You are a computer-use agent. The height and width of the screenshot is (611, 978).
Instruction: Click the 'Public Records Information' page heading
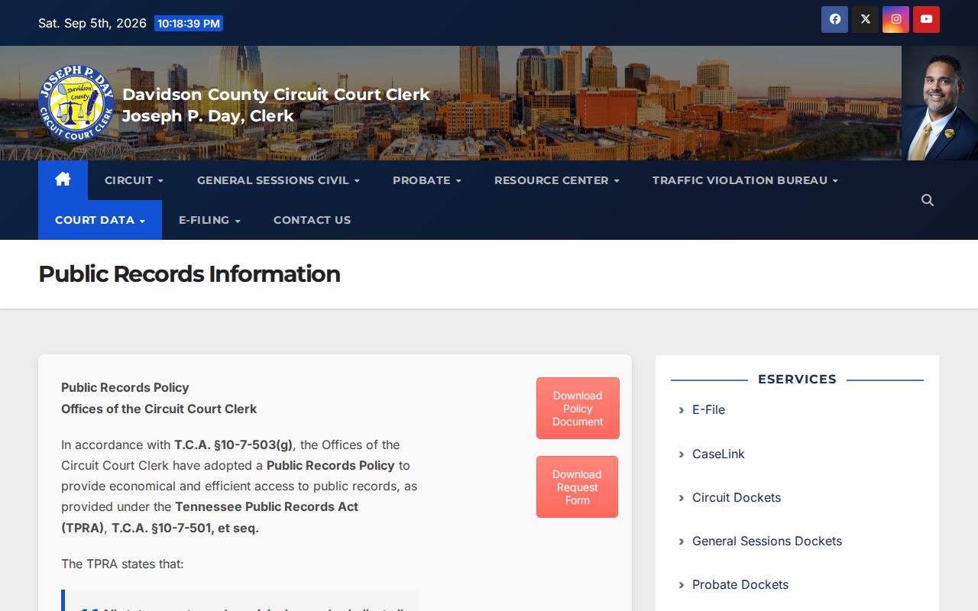pos(189,274)
